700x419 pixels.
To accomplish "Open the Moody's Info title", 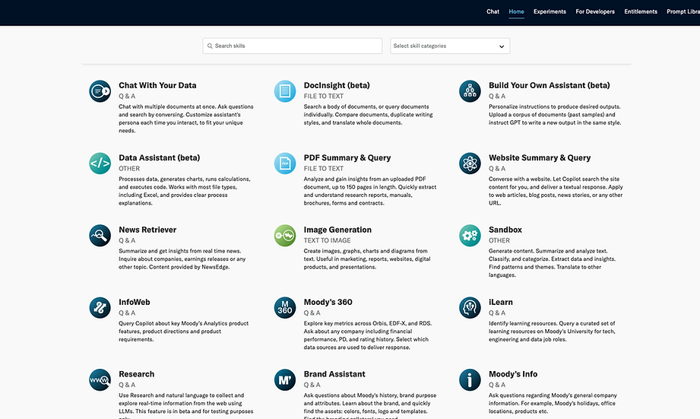I will click(x=513, y=374).
